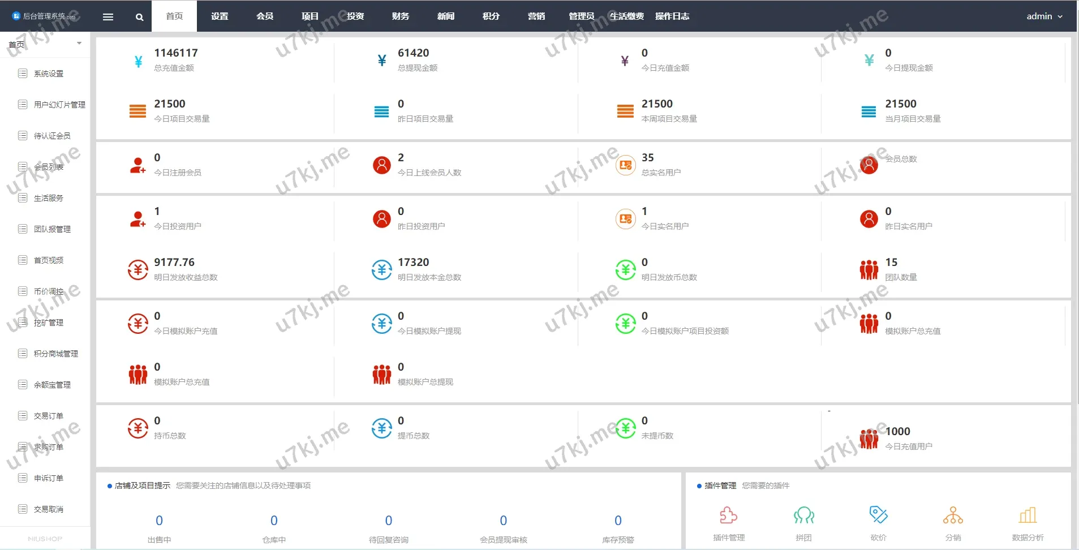The height and width of the screenshot is (550, 1079).
Task: Toggle the hamburger sidebar menu icon
Action: 108,17
